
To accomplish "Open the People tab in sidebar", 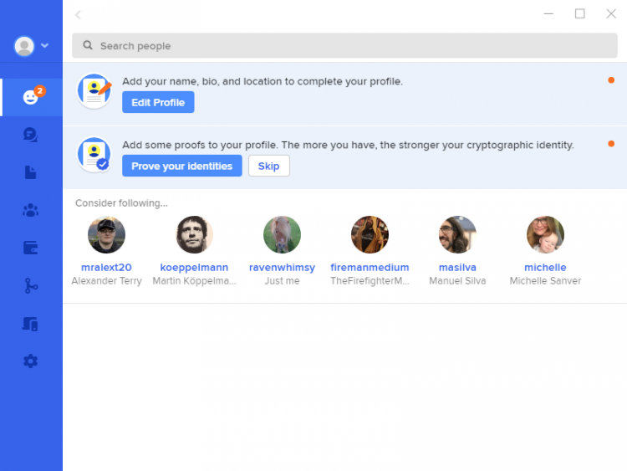I will [x=31, y=97].
